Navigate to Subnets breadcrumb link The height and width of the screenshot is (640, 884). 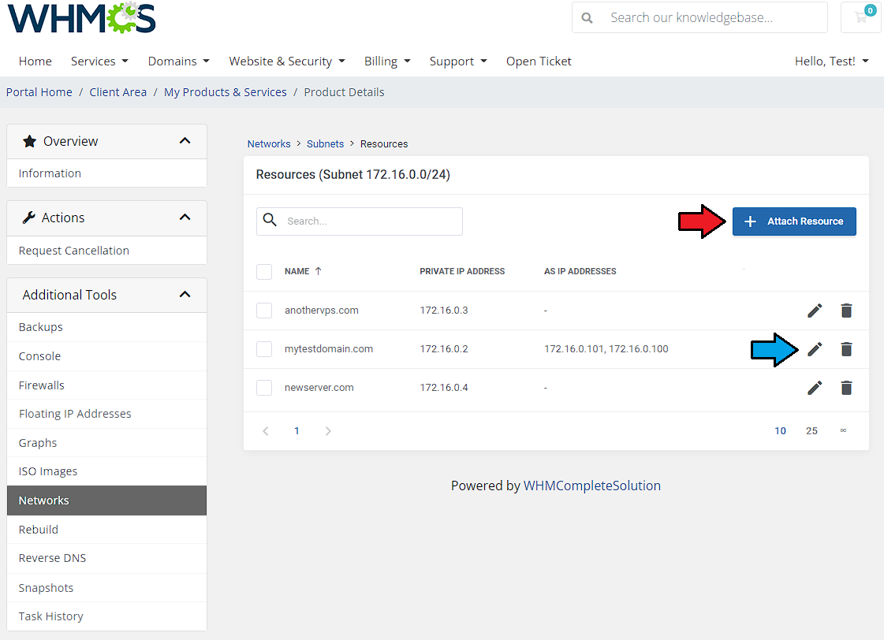pyautogui.click(x=326, y=144)
